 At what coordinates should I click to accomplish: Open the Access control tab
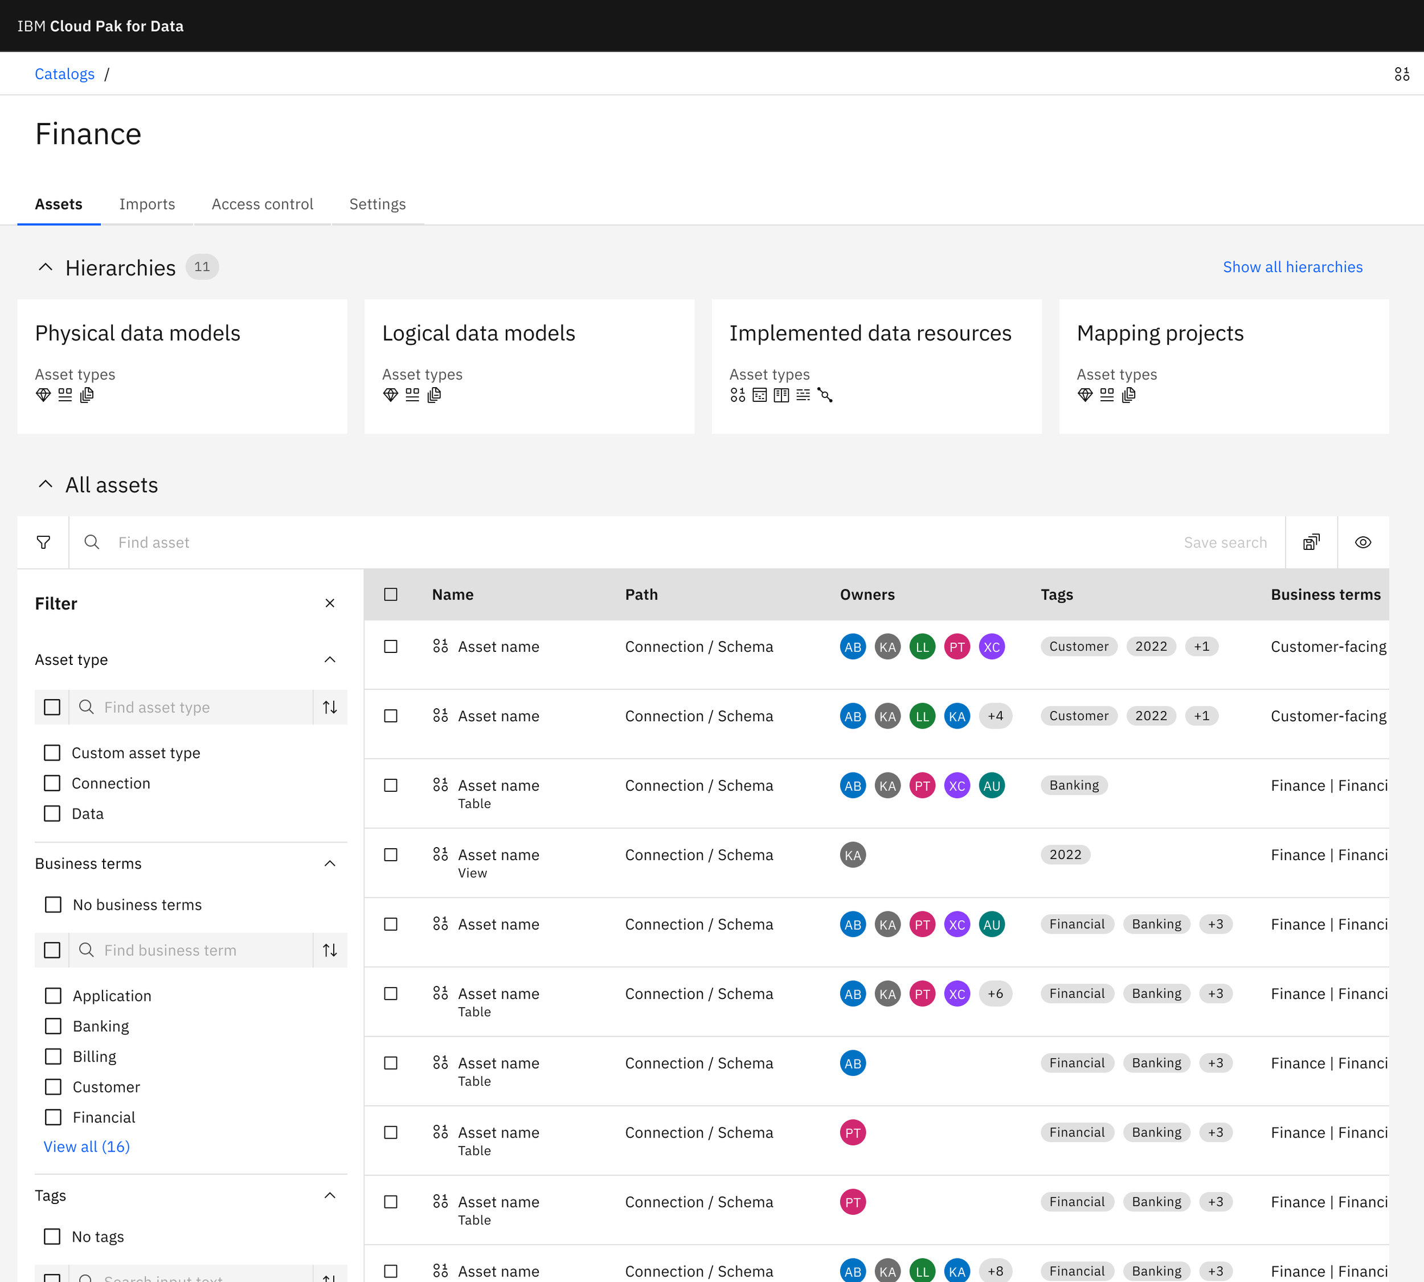click(x=262, y=204)
